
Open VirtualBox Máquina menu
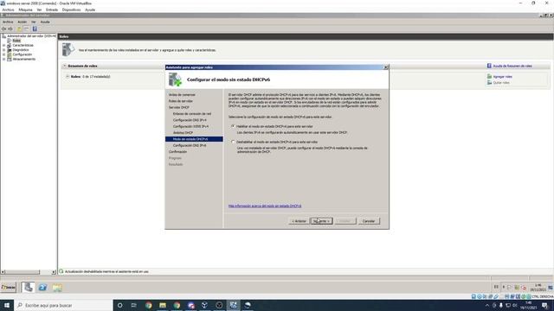25,10
